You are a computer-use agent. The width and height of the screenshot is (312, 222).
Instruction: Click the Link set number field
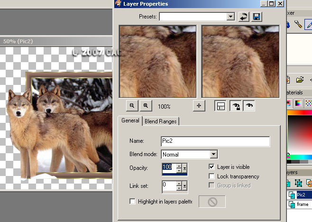[169, 185]
